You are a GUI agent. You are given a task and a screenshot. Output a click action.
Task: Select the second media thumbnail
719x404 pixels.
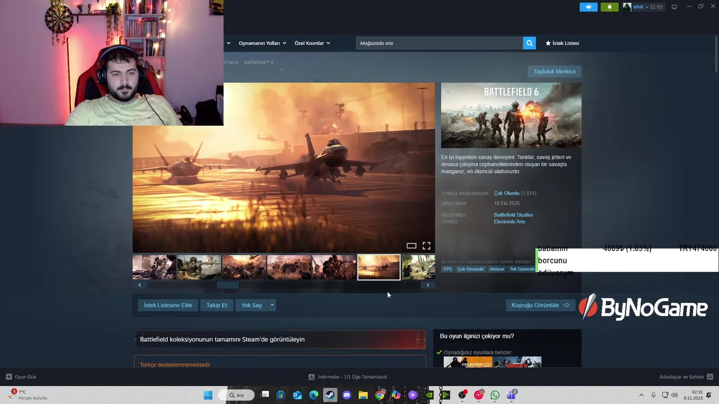tap(199, 267)
